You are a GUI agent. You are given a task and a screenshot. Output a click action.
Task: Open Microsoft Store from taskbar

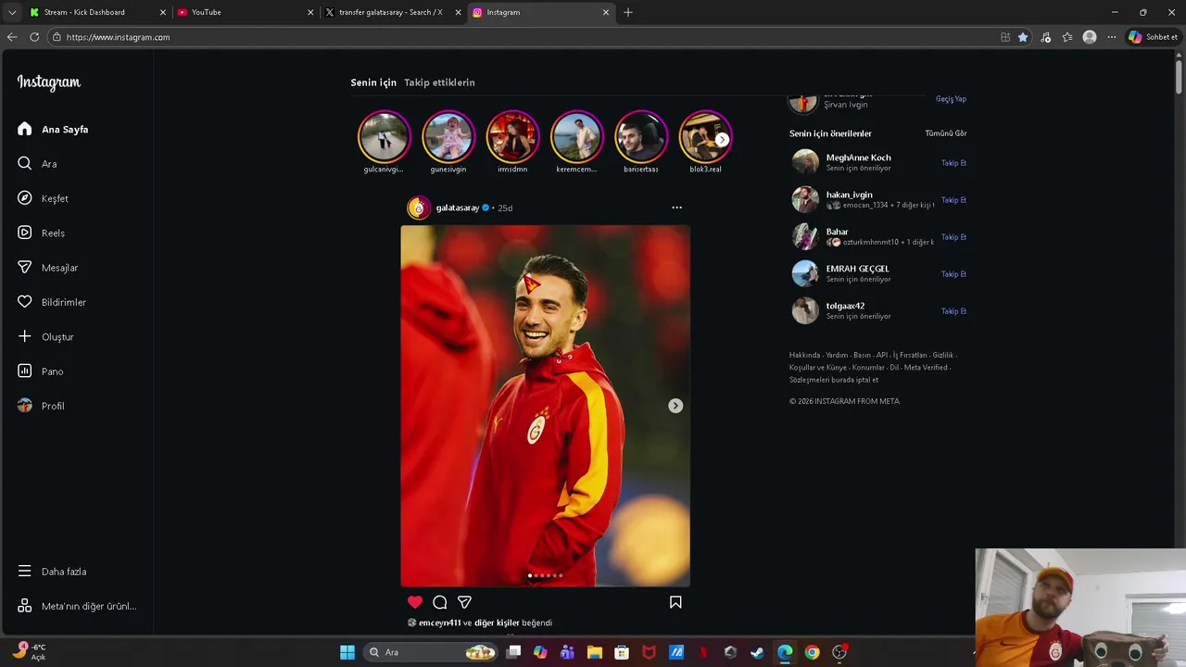coord(621,652)
